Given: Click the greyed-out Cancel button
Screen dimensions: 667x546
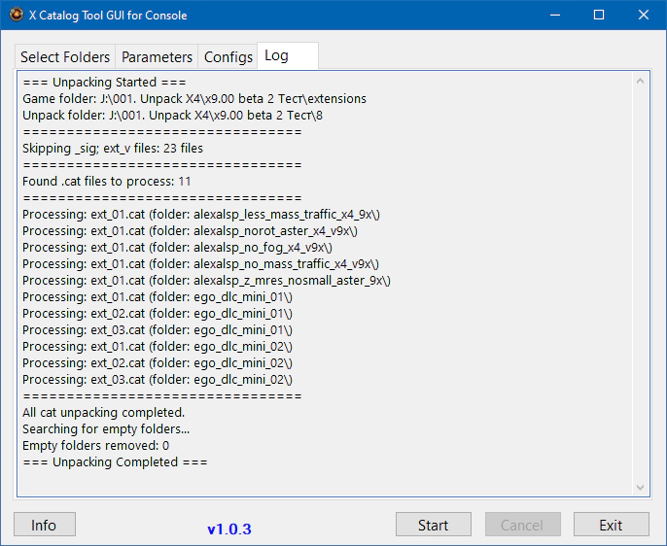Looking at the screenshot, I should point(522,525).
